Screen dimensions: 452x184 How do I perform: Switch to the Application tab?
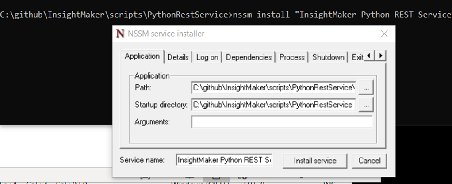[x=142, y=56]
